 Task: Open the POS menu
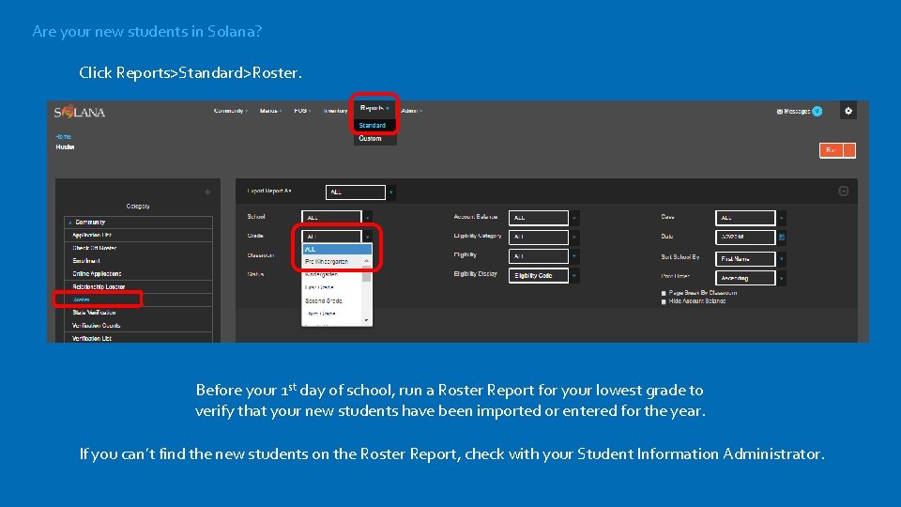click(301, 111)
